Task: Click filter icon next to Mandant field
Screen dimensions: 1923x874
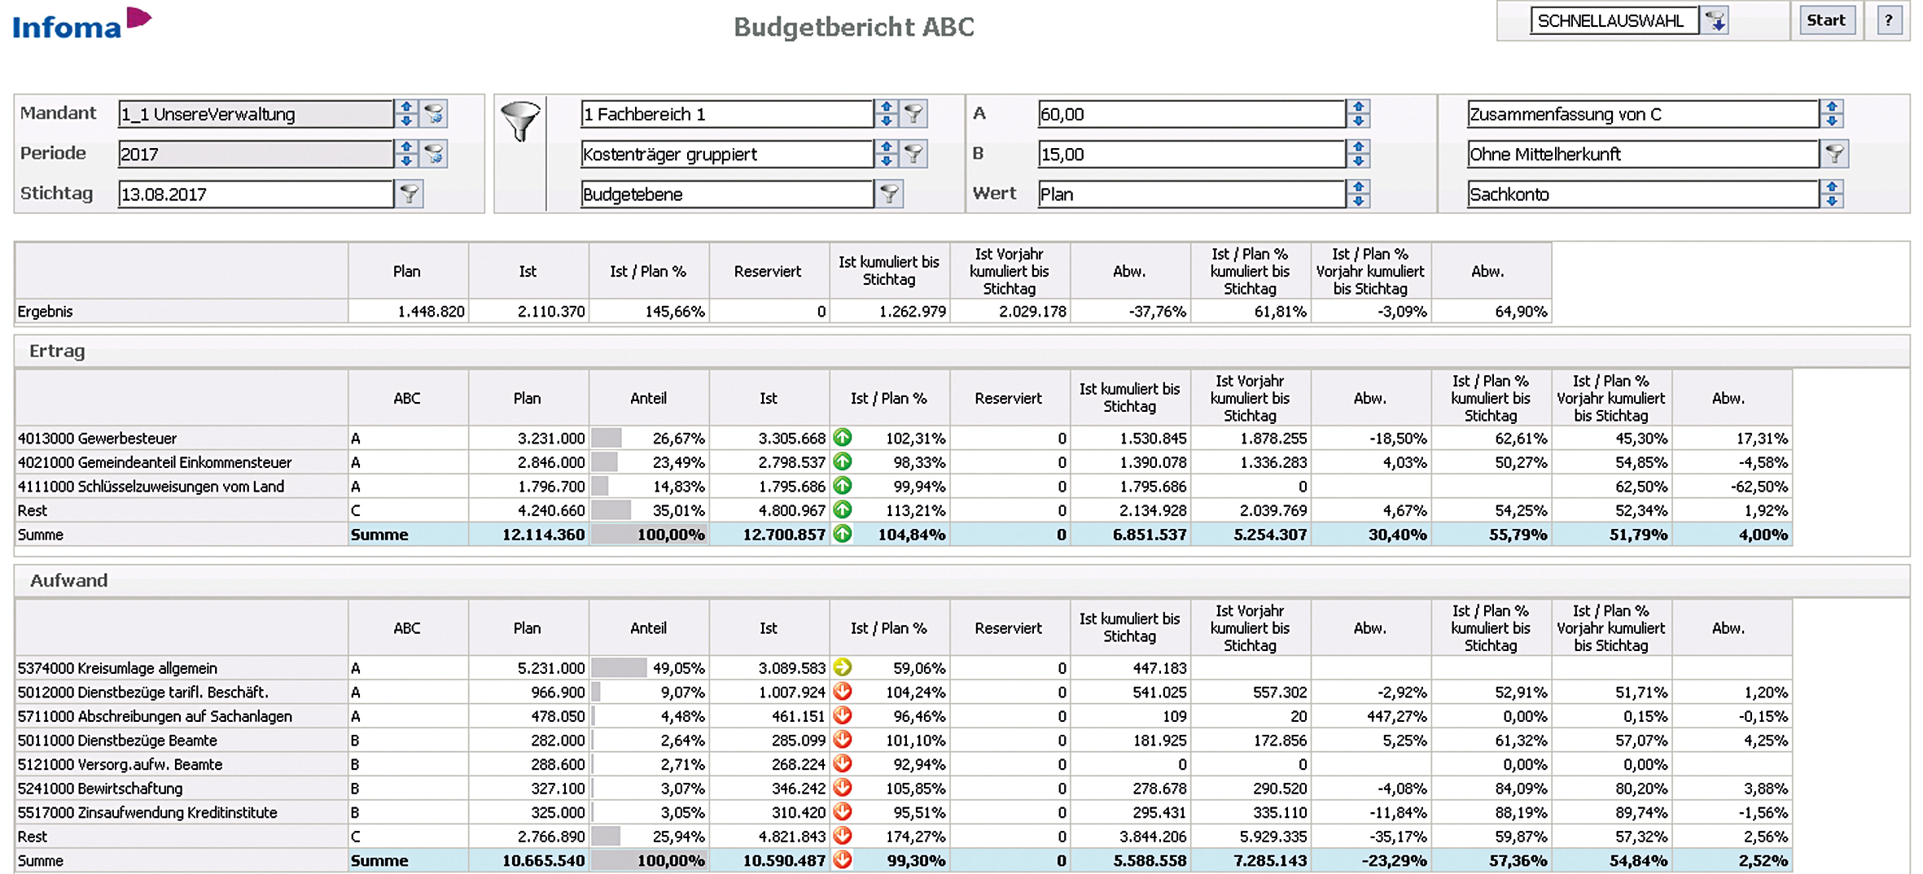Action: pyautogui.click(x=435, y=114)
